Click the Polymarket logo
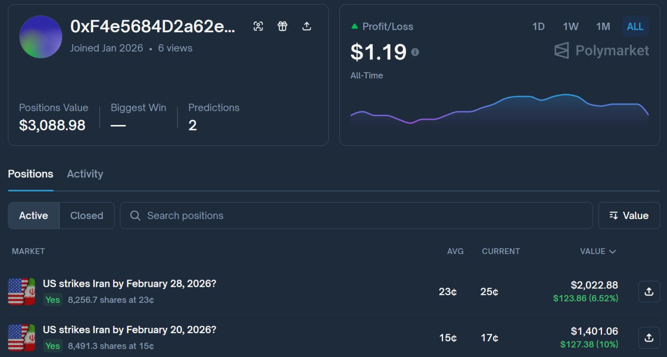 coord(601,50)
